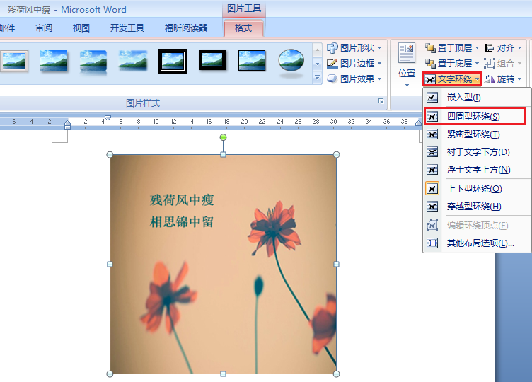Click the Rotate (旋转) icon
532x382 pixels.
pyautogui.click(x=490, y=79)
